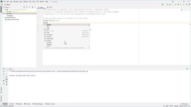Choose list completion suggestion
Image resolution: width=191 pixels, height=107 pixels.
pyautogui.click(x=66, y=33)
